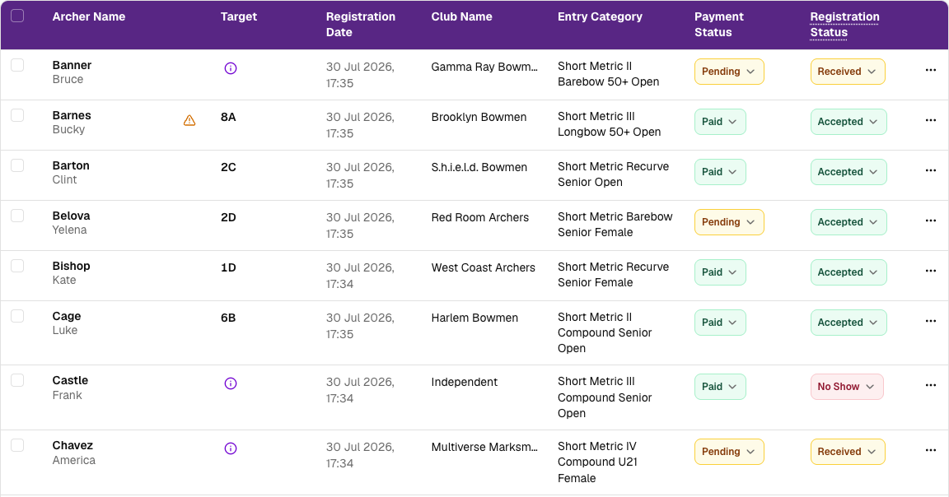The height and width of the screenshot is (497, 949).
Task: Select the checkbox for Bishop Kate
Action: click(17, 266)
